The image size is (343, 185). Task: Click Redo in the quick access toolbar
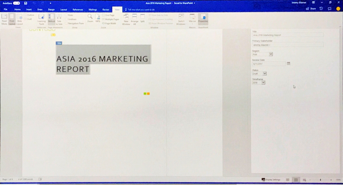pyautogui.click(x=42, y=3)
